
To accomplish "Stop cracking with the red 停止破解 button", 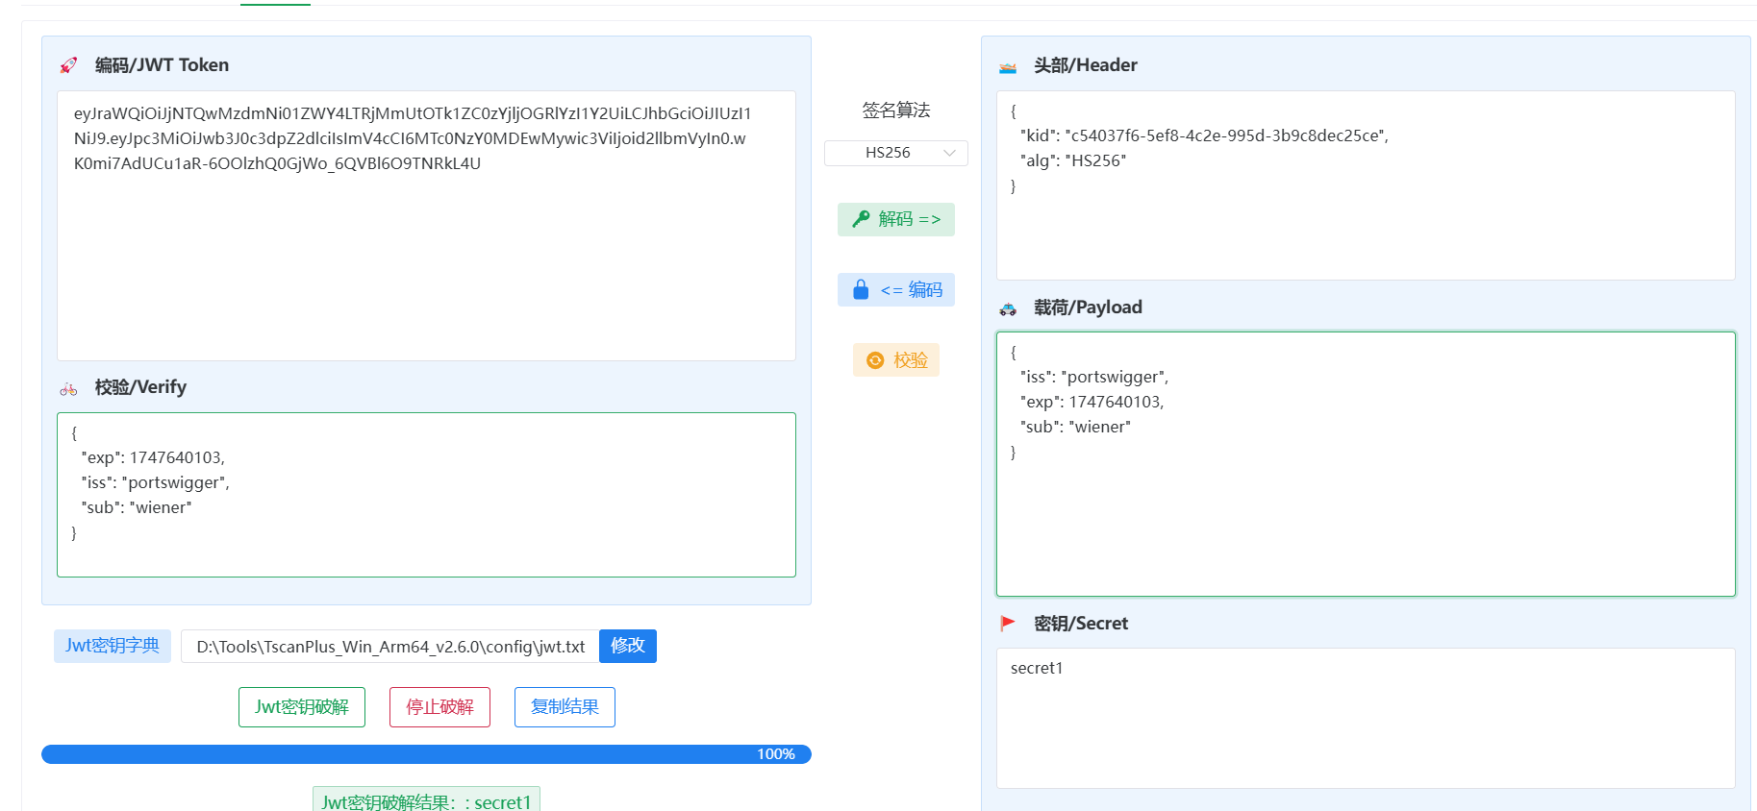I will click(439, 707).
